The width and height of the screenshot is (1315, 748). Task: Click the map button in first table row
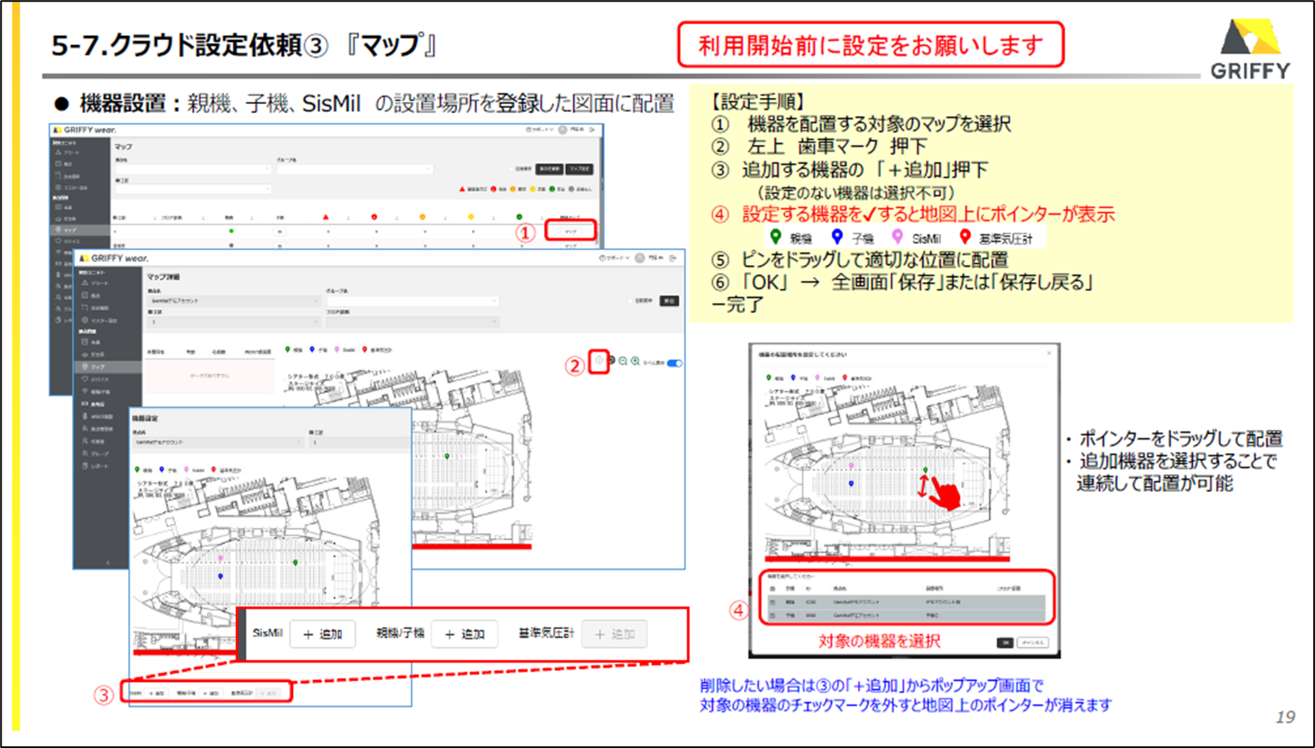(570, 231)
